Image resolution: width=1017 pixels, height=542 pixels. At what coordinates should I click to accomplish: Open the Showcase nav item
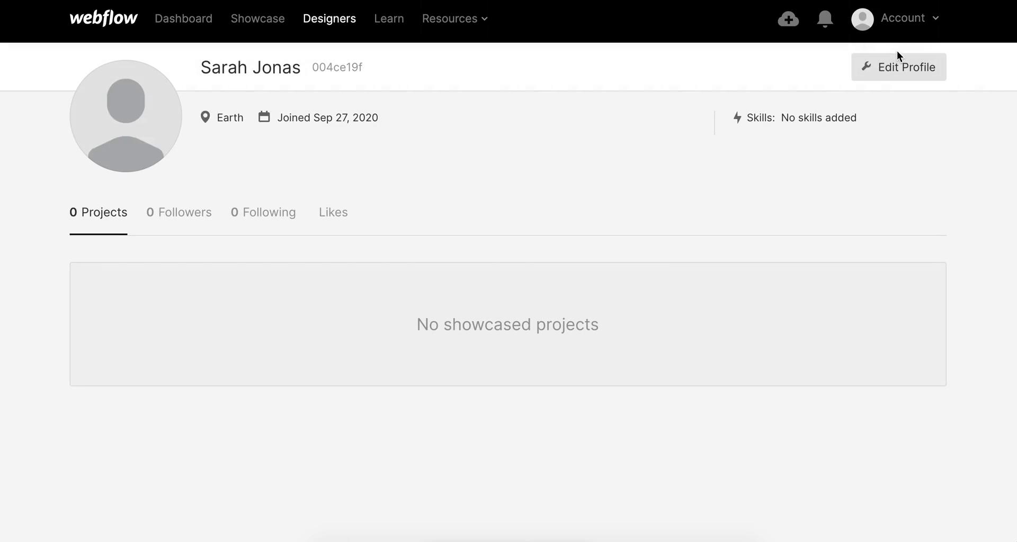[x=257, y=19]
